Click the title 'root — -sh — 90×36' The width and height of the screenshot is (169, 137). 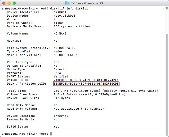(87, 3)
